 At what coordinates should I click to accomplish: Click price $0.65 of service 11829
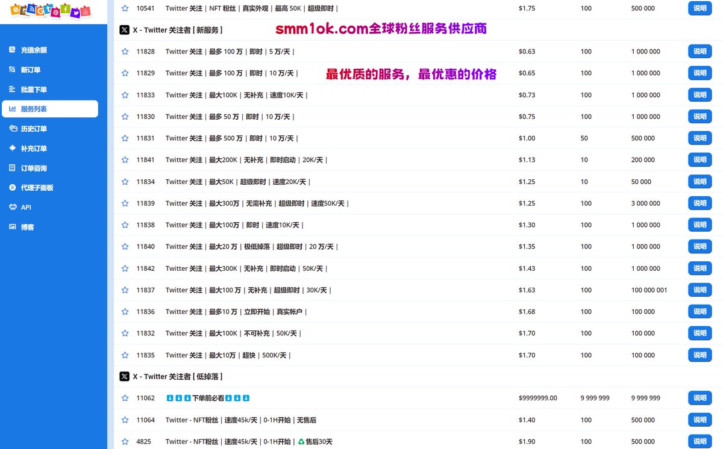tap(527, 73)
